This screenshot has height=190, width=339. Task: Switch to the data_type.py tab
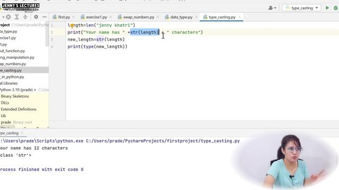(181, 17)
